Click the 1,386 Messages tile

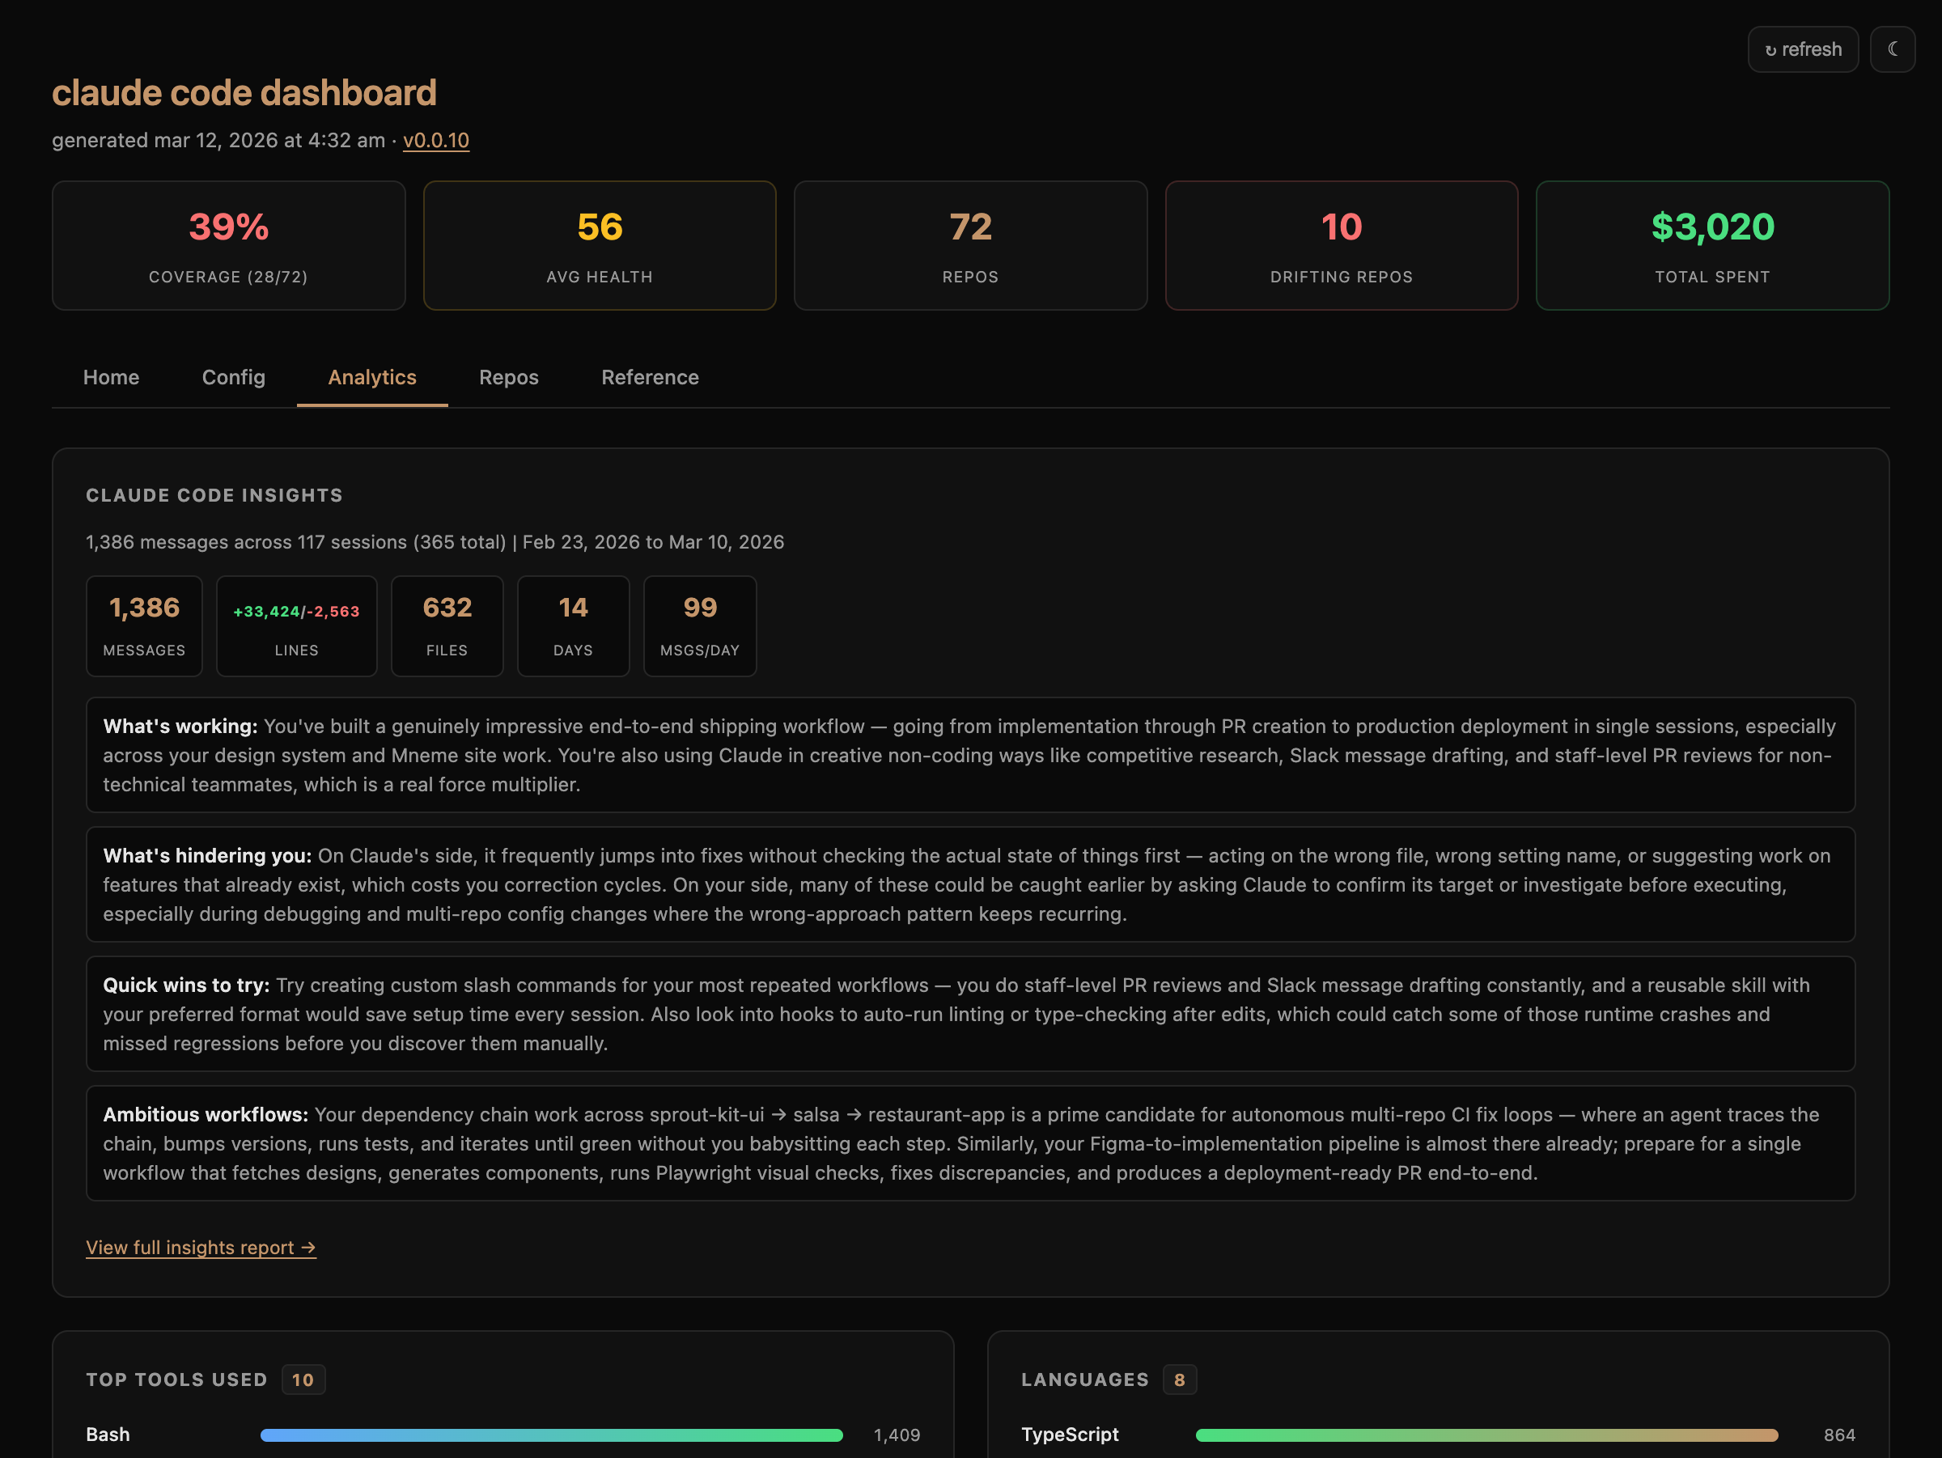144,626
